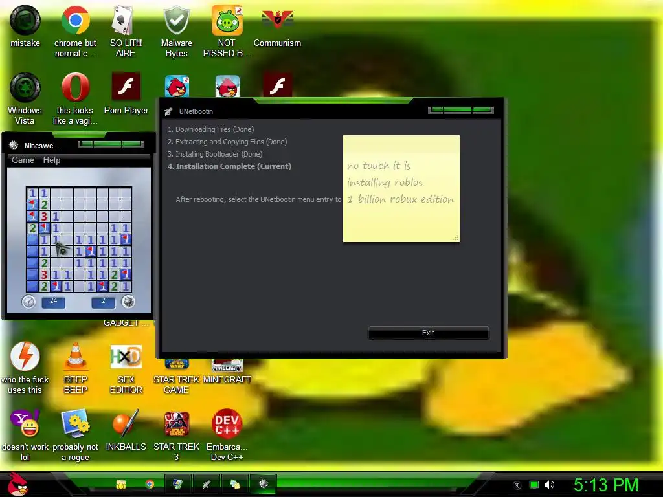Click the mine icon beside the remaining mines counter
The image size is (663, 497).
[x=128, y=302]
